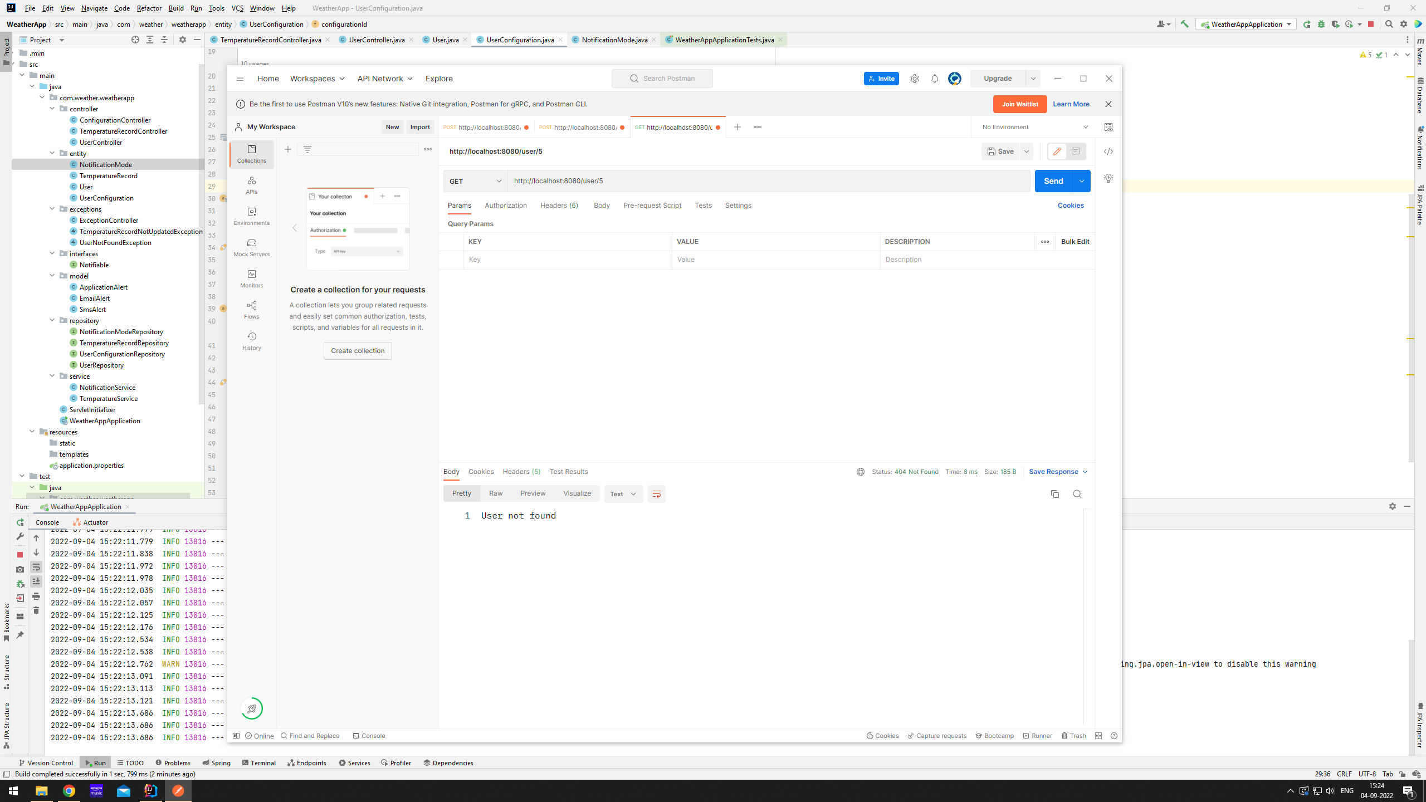
Task: Copy the response body in Postman
Action: click(1055, 494)
